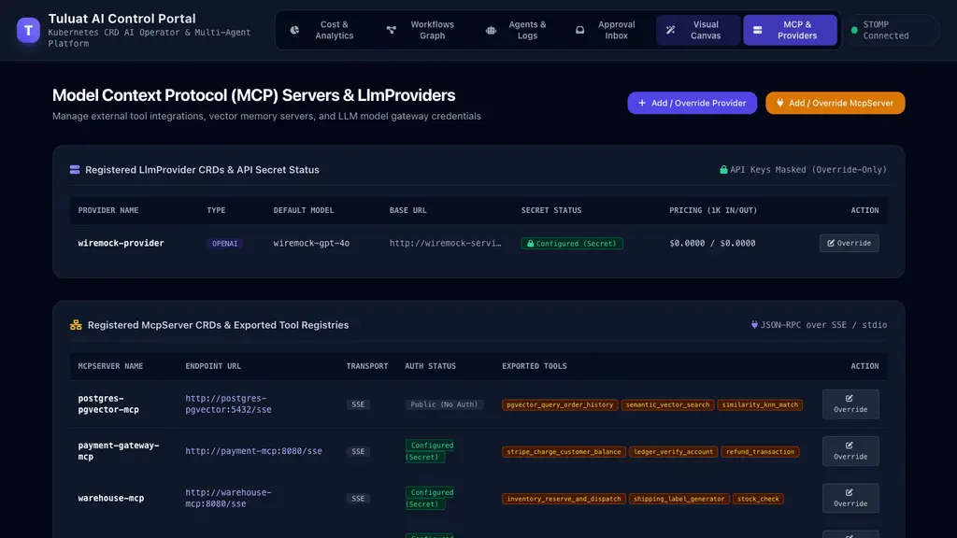Click payment-gateway-mcp Configured (Secret) auth badge
Screen dimensions: 957x538
pyautogui.click(x=430, y=451)
